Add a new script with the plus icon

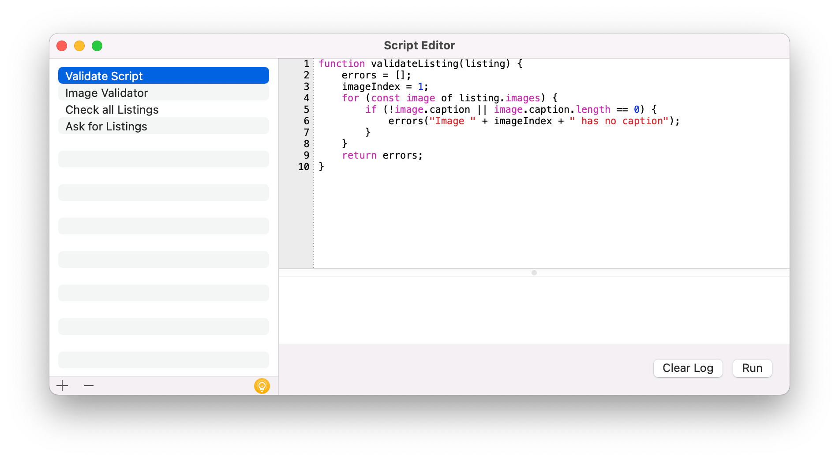pyautogui.click(x=62, y=386)
